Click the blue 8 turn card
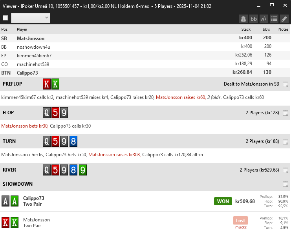 73,141
